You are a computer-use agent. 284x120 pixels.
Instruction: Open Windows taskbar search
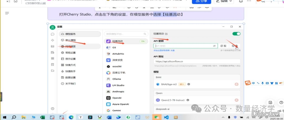(x=14, y=117)
